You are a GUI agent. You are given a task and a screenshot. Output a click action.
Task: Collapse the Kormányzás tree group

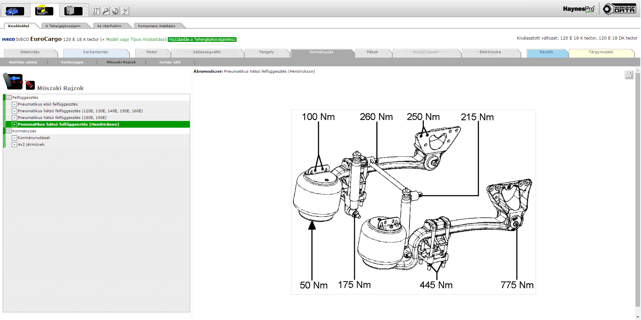pyautogui.click(x=9, y=131)
